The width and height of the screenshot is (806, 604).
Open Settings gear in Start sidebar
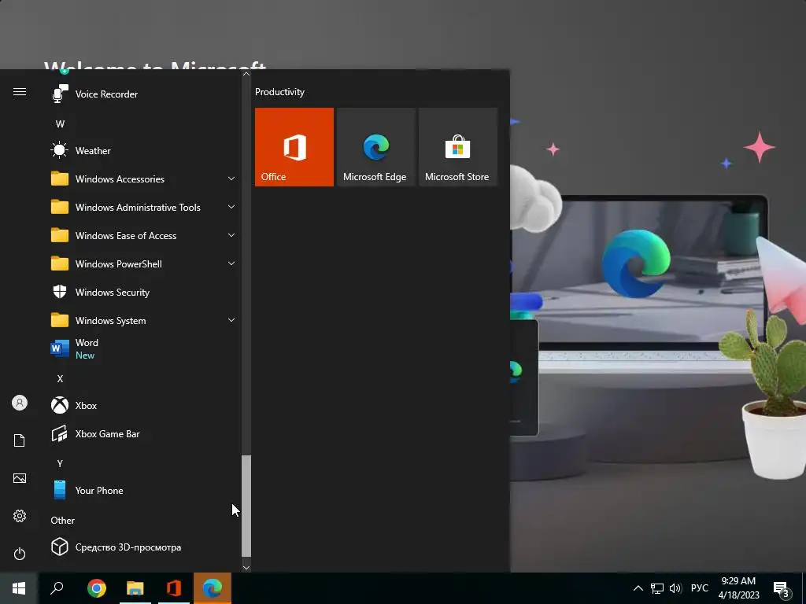(20, 516)
